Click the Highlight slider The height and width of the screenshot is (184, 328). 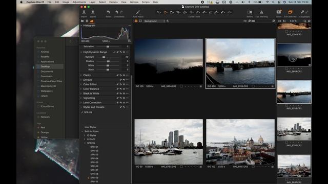click(108, 57)
